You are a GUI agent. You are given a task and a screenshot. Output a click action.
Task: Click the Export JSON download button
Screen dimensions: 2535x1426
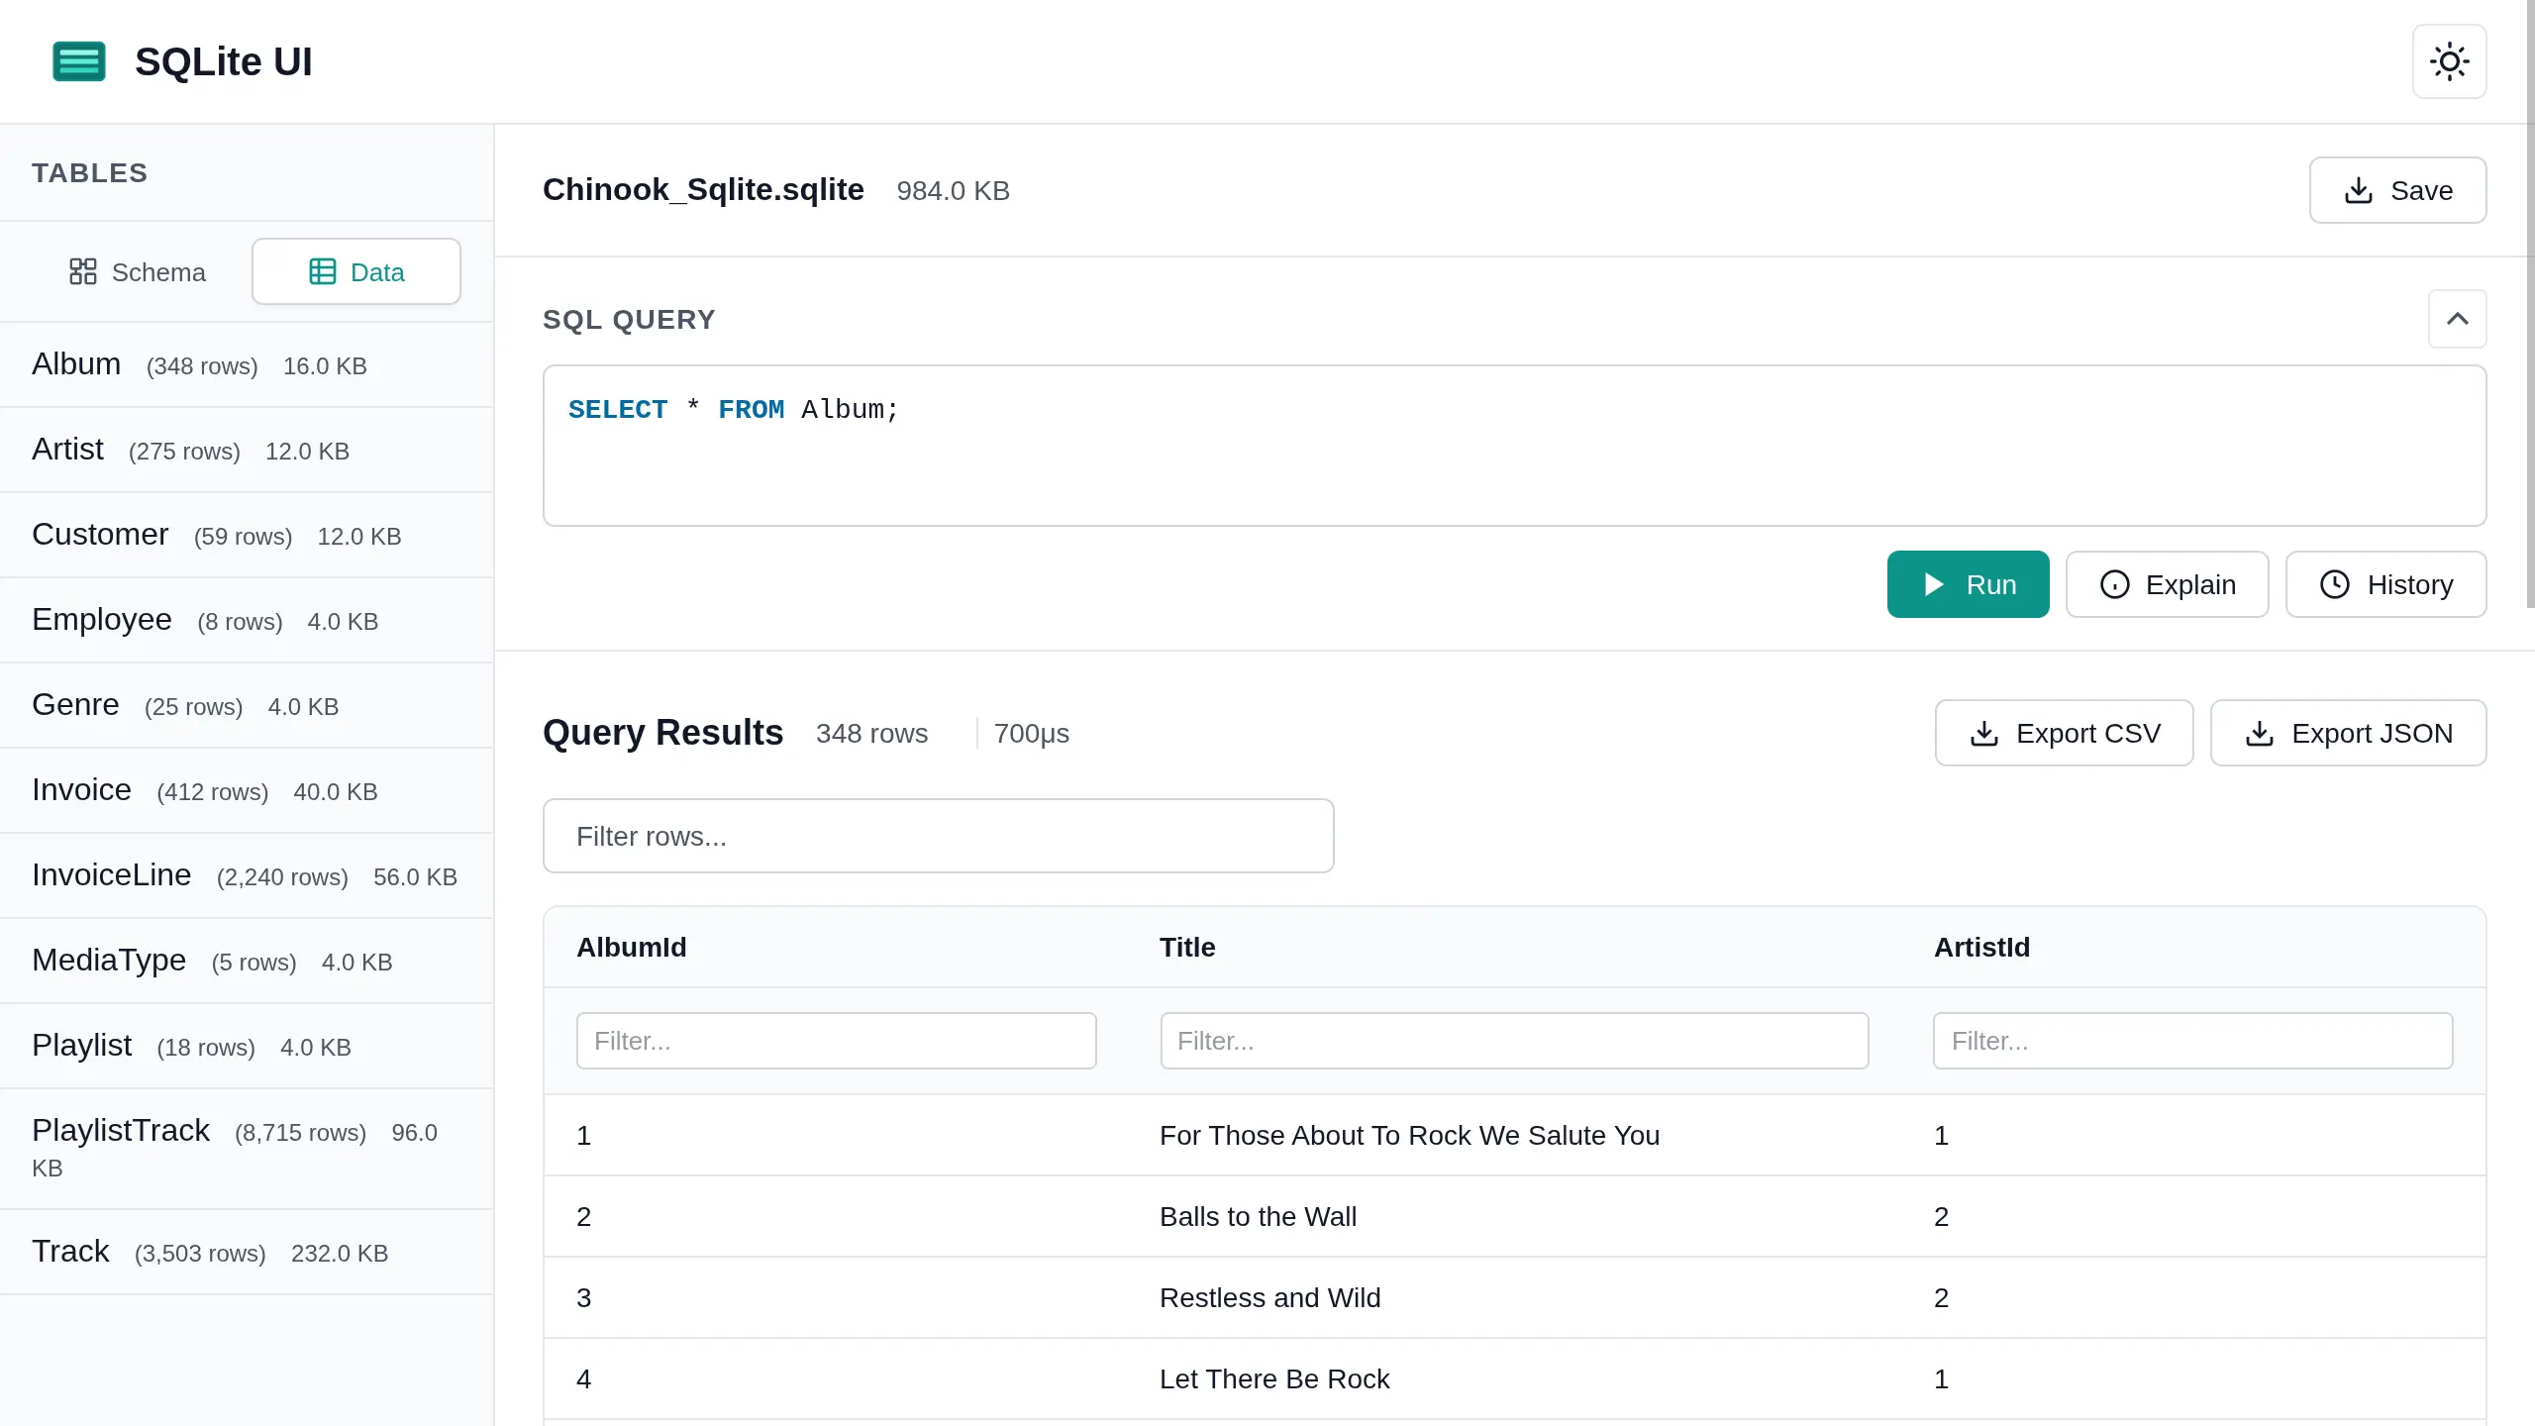tap(2348, 733)
